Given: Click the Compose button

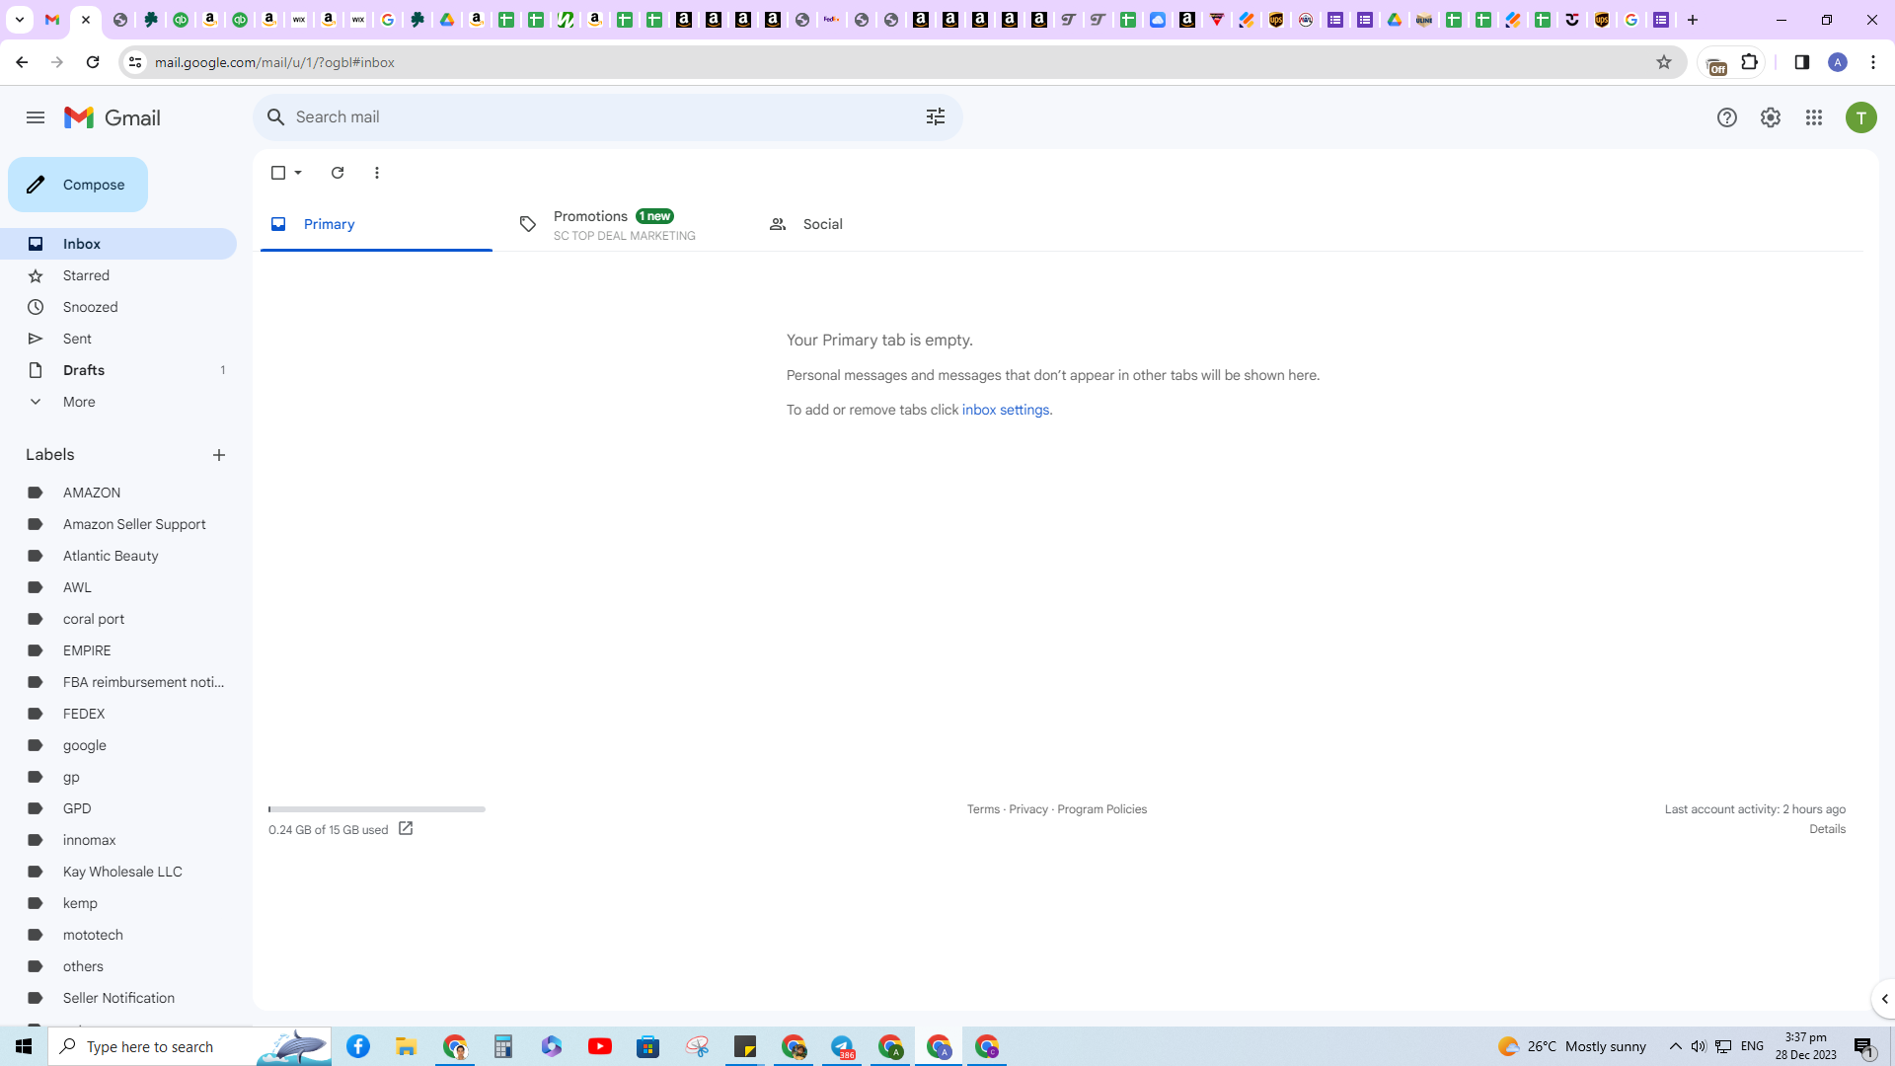Looking at the screenshot, I should coord(78,185).
